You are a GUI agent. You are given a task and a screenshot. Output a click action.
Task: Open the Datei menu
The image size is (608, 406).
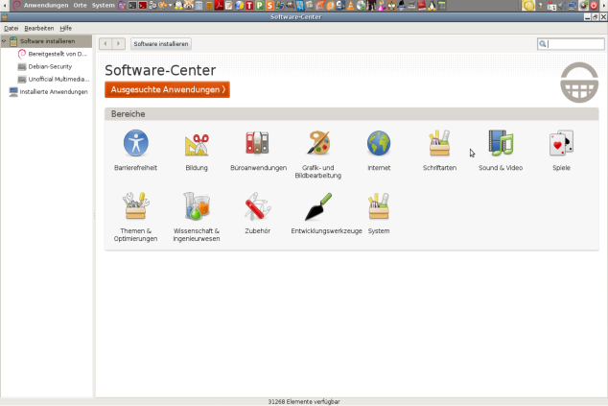pyautogui.click(x=12, y=29)
